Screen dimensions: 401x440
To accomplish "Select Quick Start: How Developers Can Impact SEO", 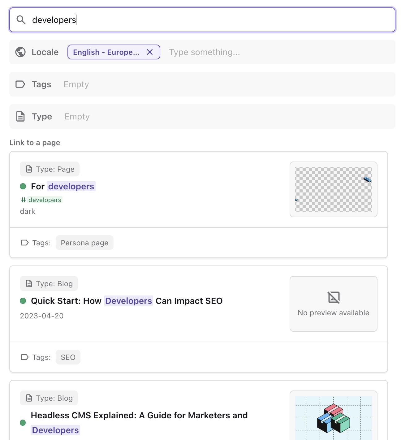I will [127, 301].
